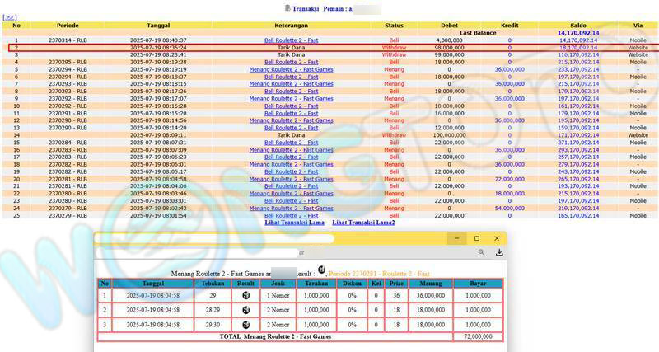
Task: Click the result ball icon before Periode 2370281
Action: coord(321,270)
